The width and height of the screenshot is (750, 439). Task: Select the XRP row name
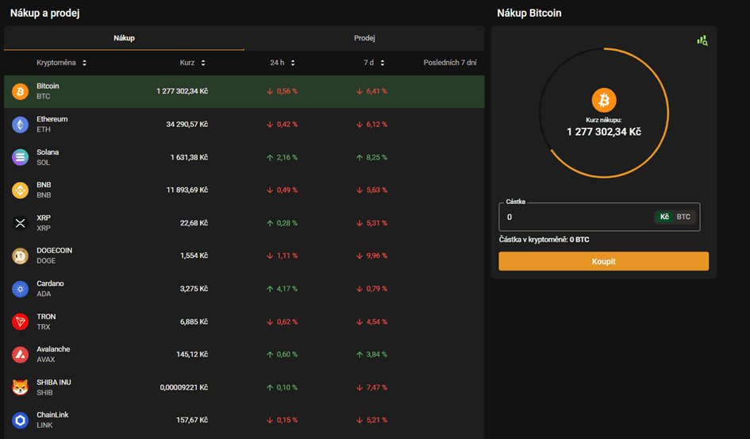[x=44, y=223]
